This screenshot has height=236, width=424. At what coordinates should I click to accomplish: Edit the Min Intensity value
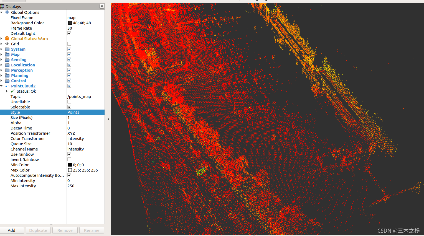pos(86,180)
